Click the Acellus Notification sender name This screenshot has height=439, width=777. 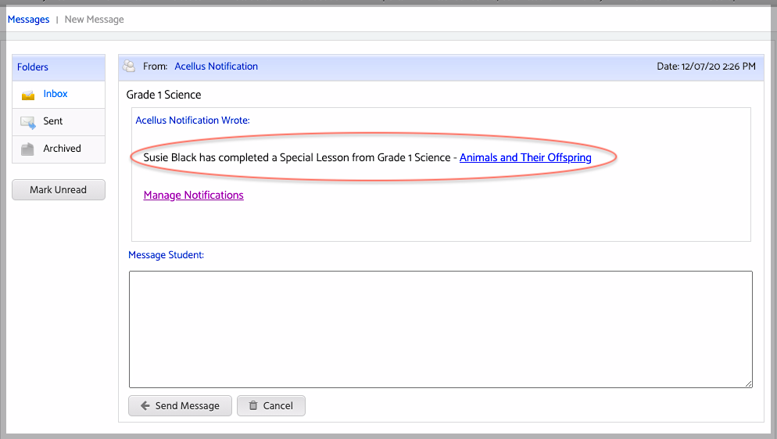point(216,67)
